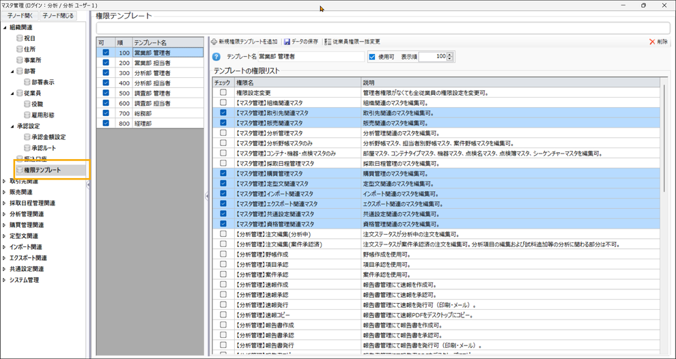Click the red X 削除 icon

652,42
